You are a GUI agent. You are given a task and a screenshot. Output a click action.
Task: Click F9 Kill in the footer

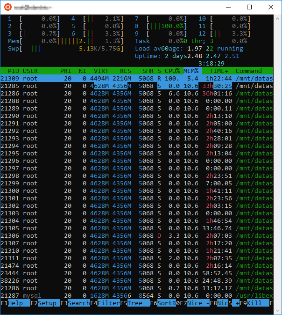click(x=254, y=303)
